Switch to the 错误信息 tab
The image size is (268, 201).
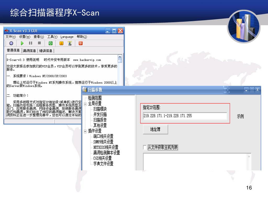point(46,51)
